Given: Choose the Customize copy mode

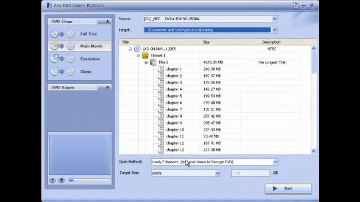Looking at the screenshot, I should tap(80, 59).
